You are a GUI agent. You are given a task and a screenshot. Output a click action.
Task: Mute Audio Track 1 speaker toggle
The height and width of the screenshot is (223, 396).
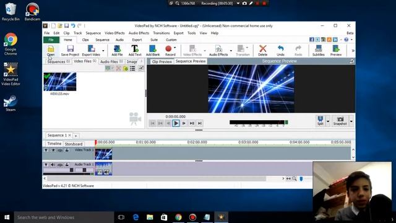pos(53,165)
